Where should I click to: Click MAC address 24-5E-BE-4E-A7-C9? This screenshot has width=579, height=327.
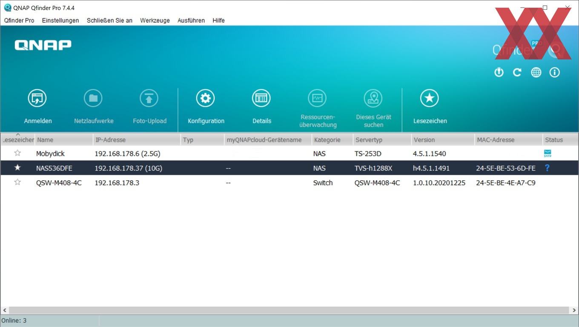point(506,183)
